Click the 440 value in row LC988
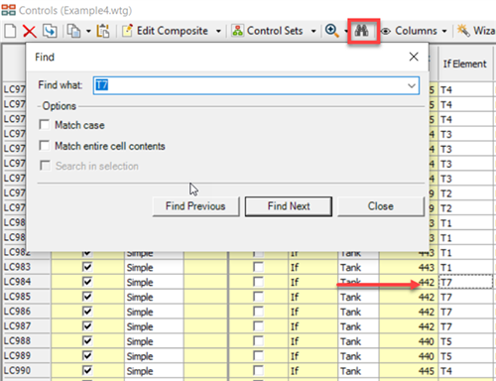The height and width of the screenshot is (381, 496). pos(409,341)
